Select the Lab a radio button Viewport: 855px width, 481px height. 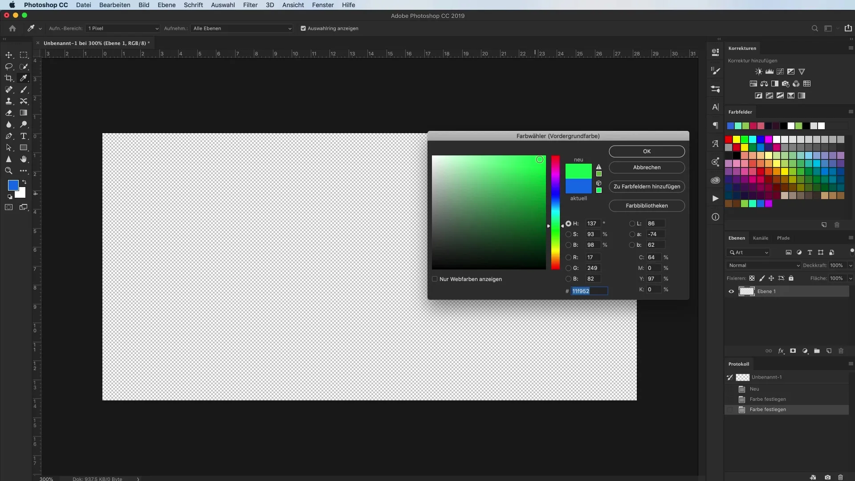(x=632, y=234)
